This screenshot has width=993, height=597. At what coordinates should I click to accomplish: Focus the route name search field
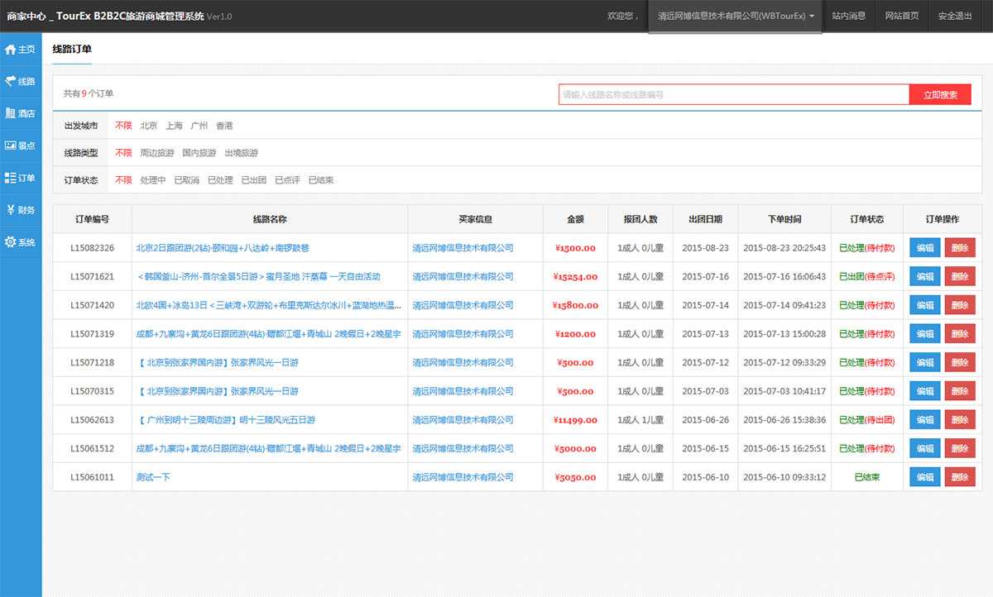pyautogui.click(x=734, y=95)
